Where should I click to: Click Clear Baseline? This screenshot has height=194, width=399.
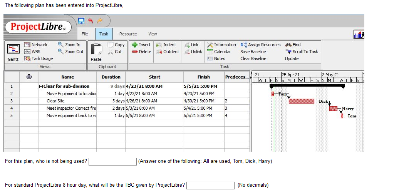(253, 59)
